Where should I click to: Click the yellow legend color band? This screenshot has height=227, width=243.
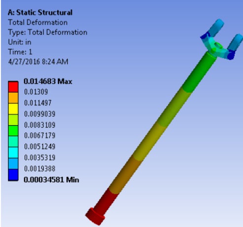tap(13, 109)
